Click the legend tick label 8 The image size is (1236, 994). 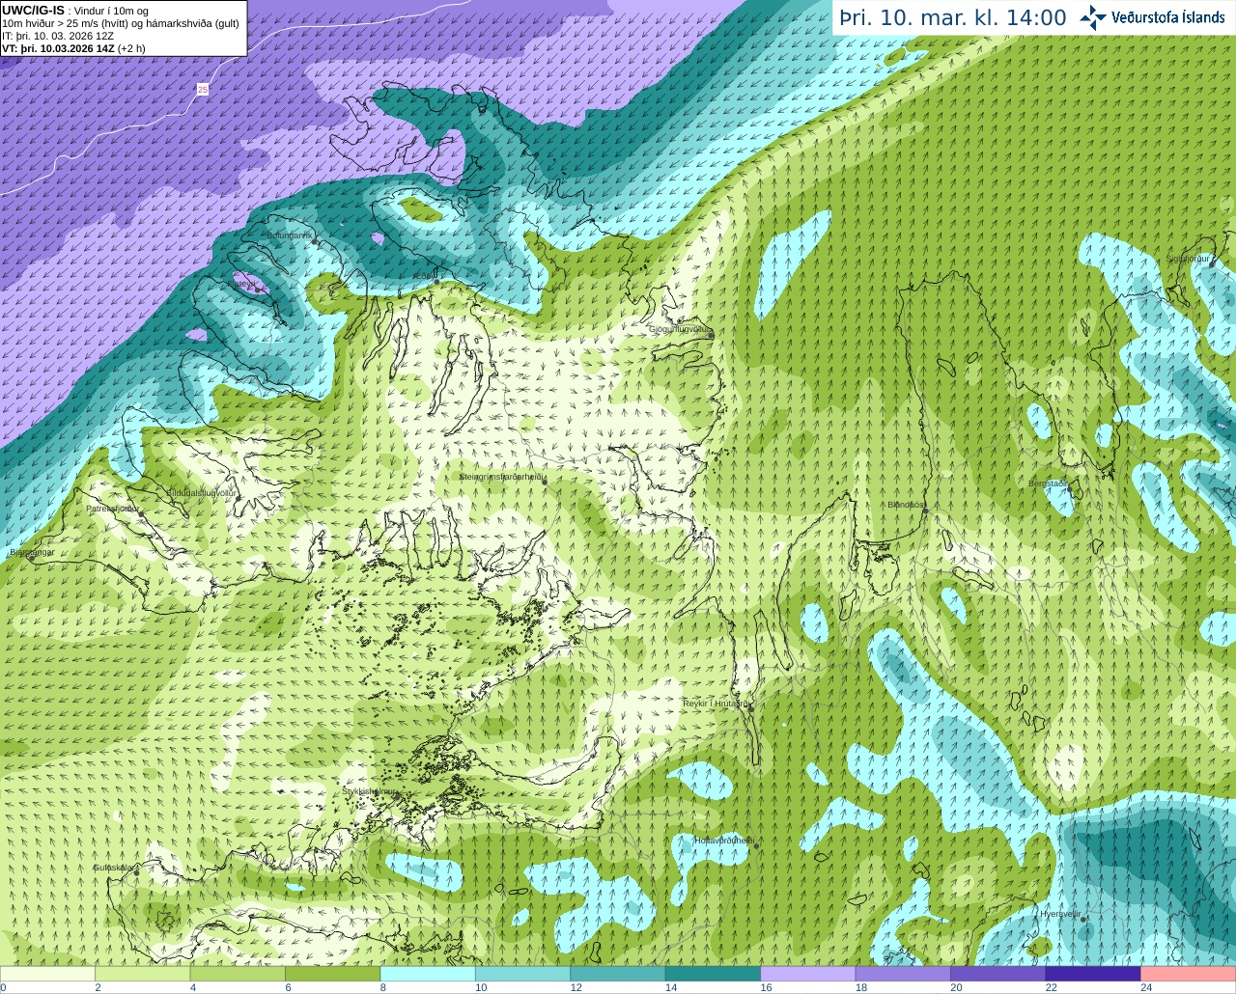pos(383,987)
